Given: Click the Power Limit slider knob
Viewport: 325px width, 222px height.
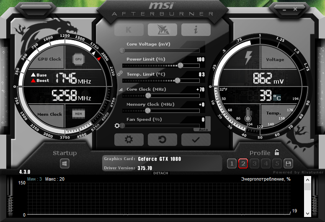Looking at the screenshot, I should click(x=181, y=65).
